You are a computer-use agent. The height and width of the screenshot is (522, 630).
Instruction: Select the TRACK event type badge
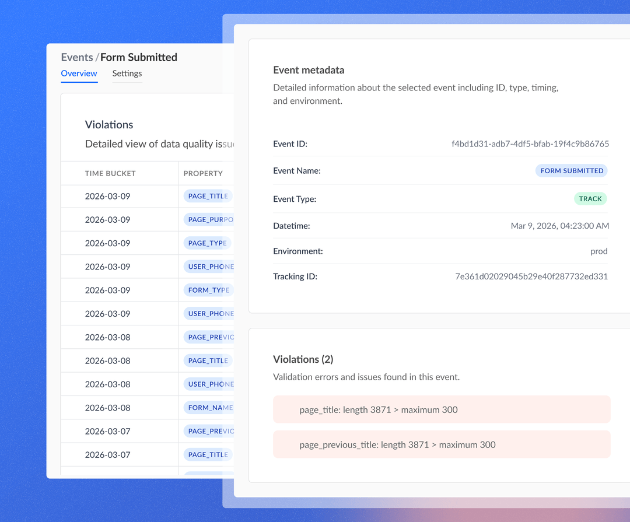[x=590, y=199]
